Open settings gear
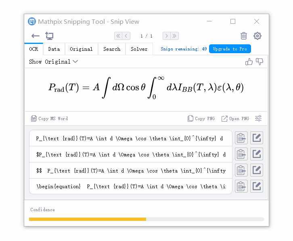This screenshot has height=241, width=293. (257, 36)
